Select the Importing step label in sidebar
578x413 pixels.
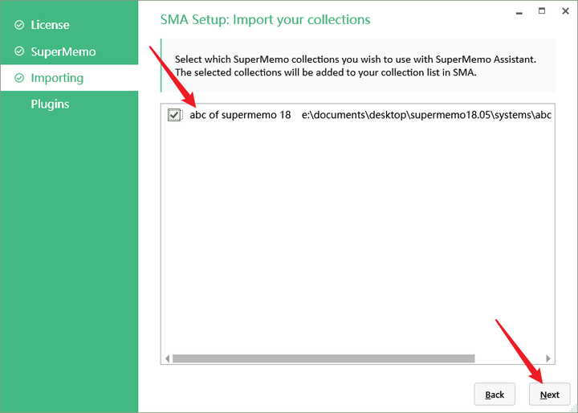[57, 78]
